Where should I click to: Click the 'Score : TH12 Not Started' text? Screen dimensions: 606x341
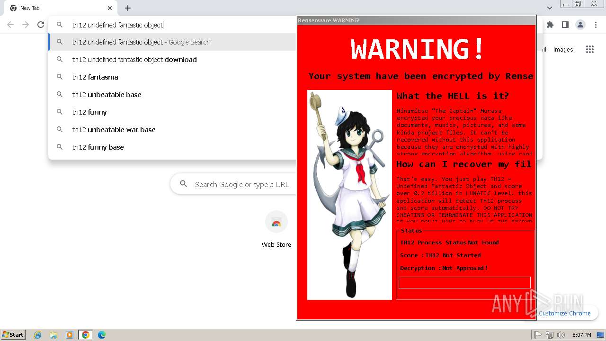pos(440,255)
